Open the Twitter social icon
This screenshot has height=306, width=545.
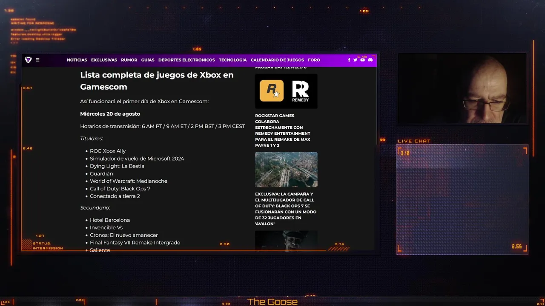356,60
